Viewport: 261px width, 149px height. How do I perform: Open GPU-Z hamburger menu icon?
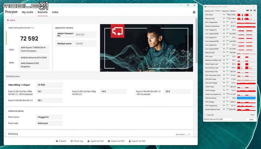[x=255, y=10]
